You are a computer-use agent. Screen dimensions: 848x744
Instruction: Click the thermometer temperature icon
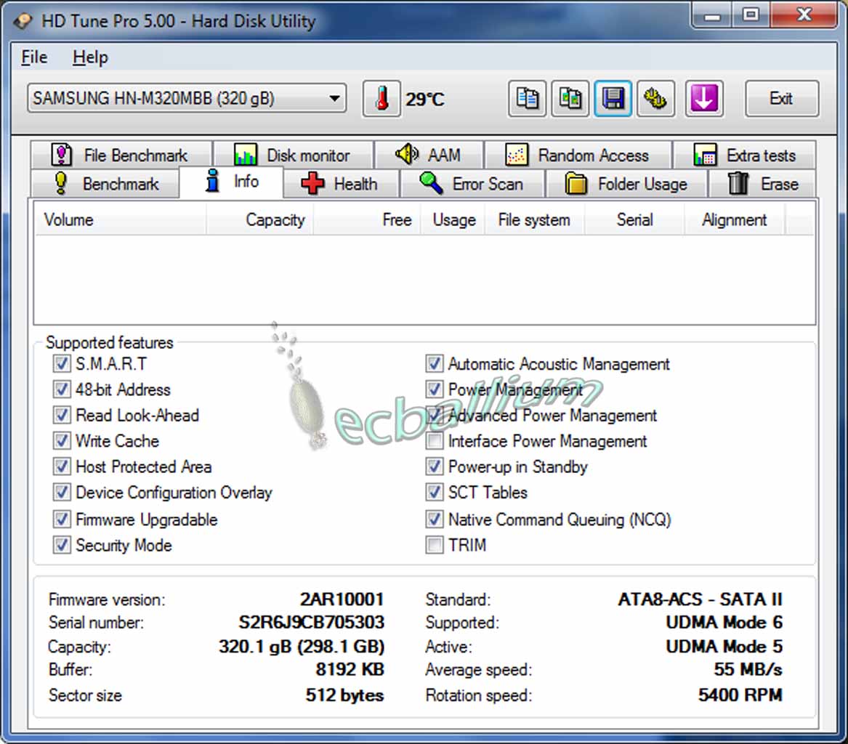[381, 99]
